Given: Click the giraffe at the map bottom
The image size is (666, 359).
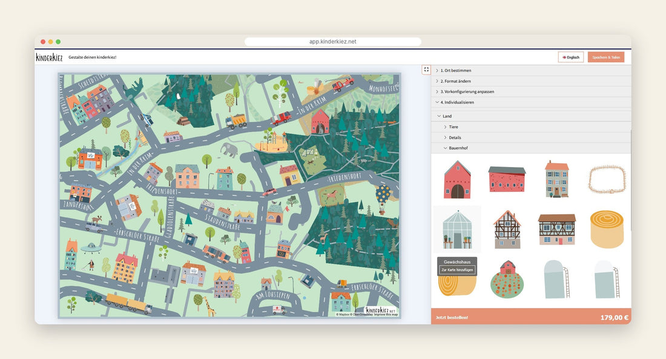Looking at the screenshot, I should [209, 306].
